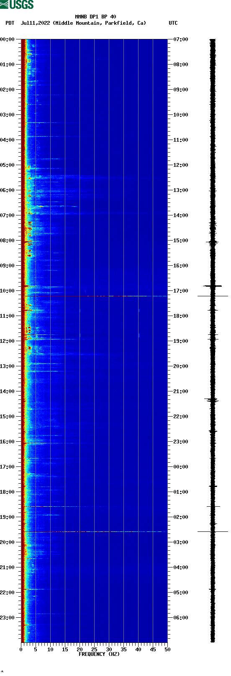The image size is (231, 676).
Task: Click the '10:00' UTC time label
Action: click(181, 115)
